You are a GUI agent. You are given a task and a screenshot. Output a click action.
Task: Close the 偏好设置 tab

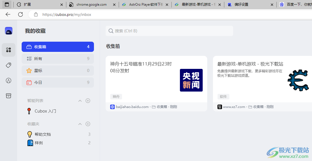(272, 5)
